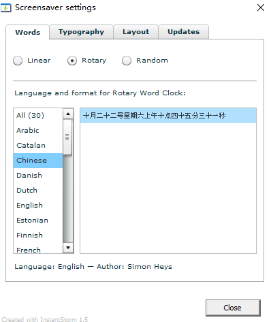Choose Catalan from the language list

38,146
